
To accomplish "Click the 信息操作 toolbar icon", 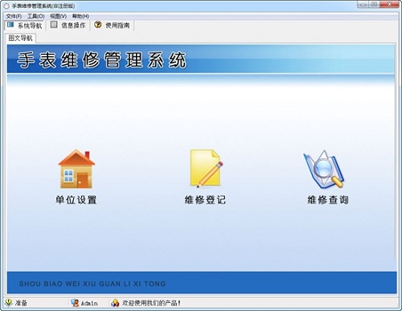I will coord(54,25).
